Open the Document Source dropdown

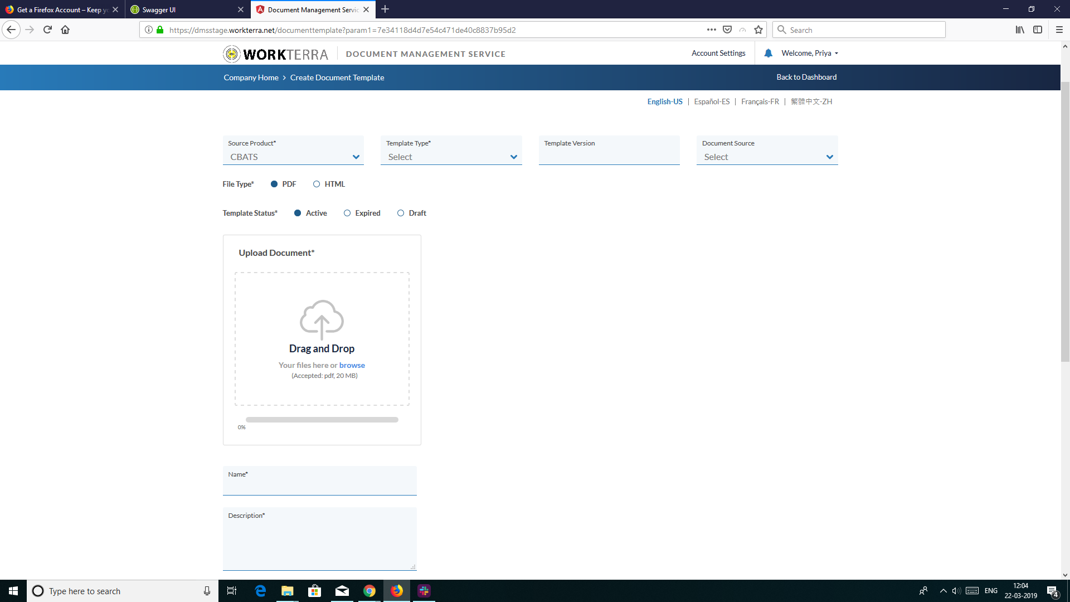click(x=767, y=151)
